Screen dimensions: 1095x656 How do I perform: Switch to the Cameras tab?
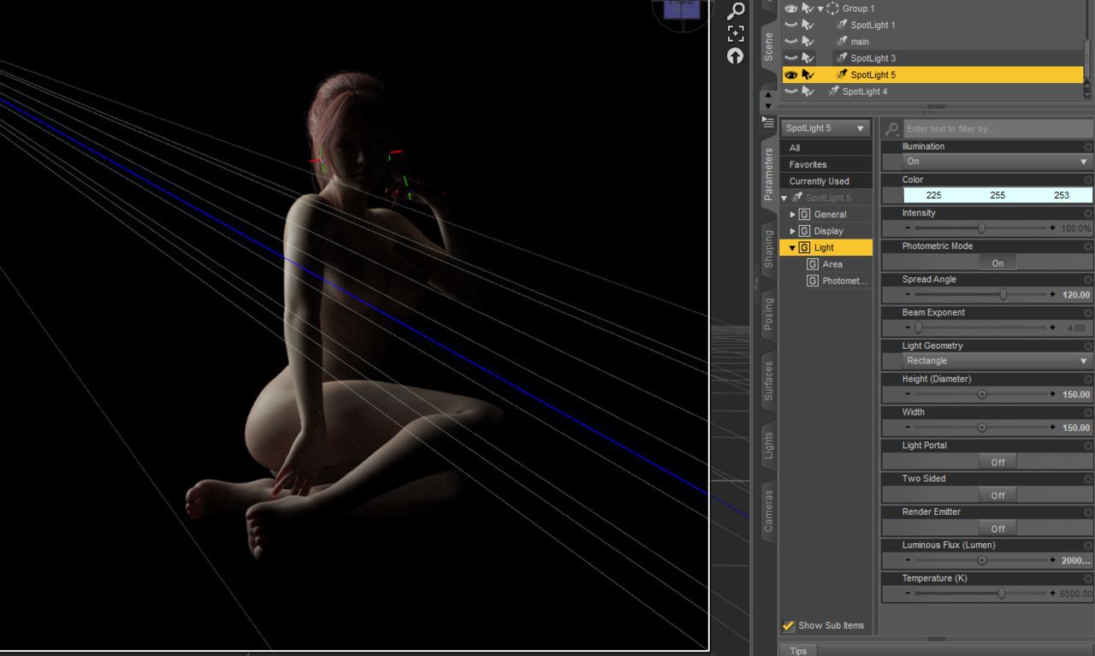[x=768, y=511]
